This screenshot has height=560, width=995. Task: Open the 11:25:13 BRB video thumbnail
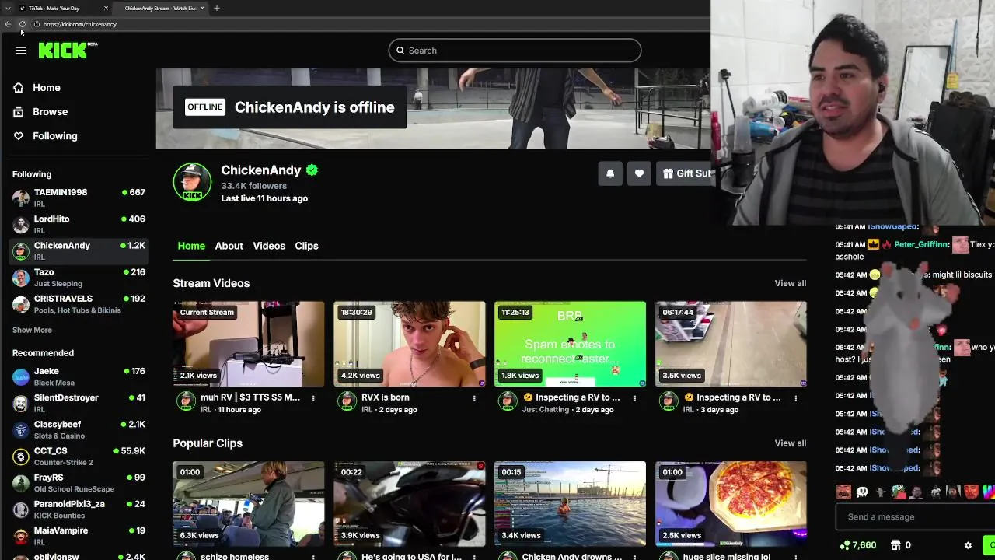click(571, 344)
